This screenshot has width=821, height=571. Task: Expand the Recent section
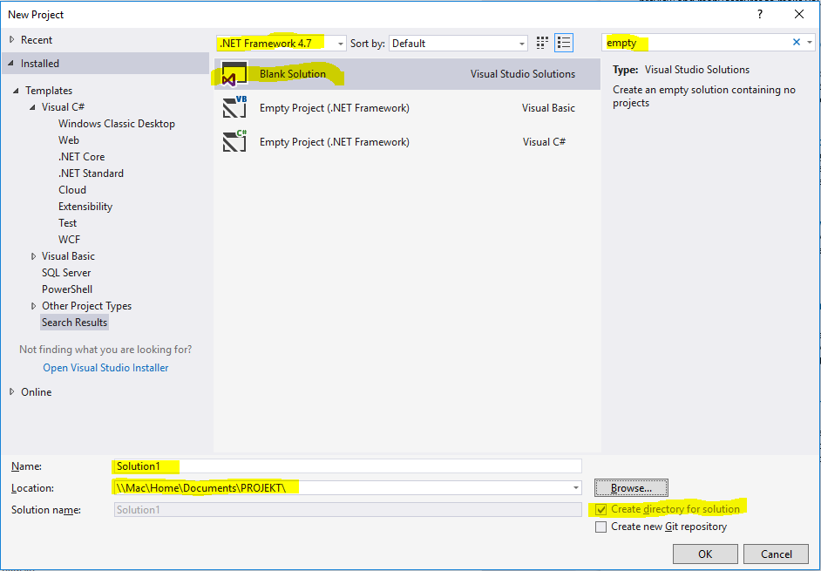point(12,40)
